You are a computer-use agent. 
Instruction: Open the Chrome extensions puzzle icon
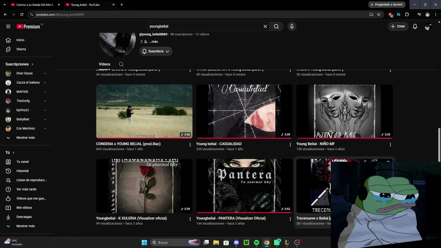[407, 14]
